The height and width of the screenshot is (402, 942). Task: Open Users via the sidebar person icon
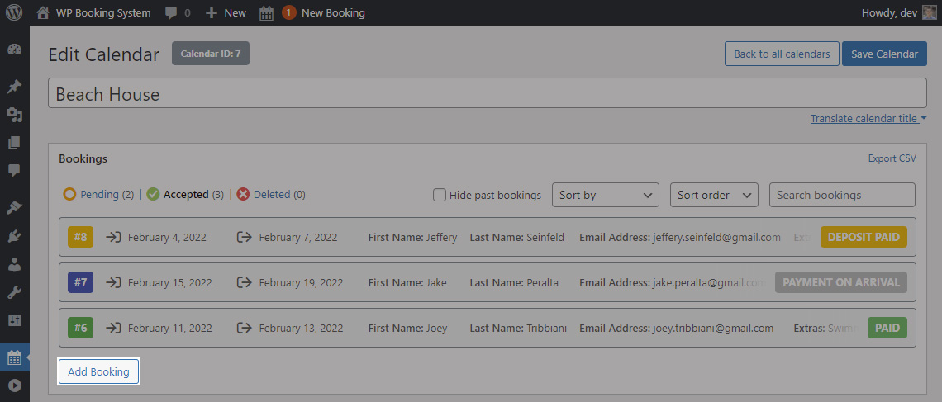[14, 264]
